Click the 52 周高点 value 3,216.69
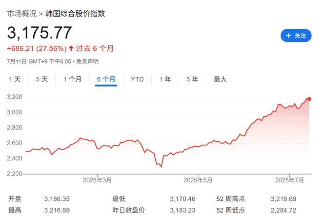322x220 pixels. [x=283, y=199]
